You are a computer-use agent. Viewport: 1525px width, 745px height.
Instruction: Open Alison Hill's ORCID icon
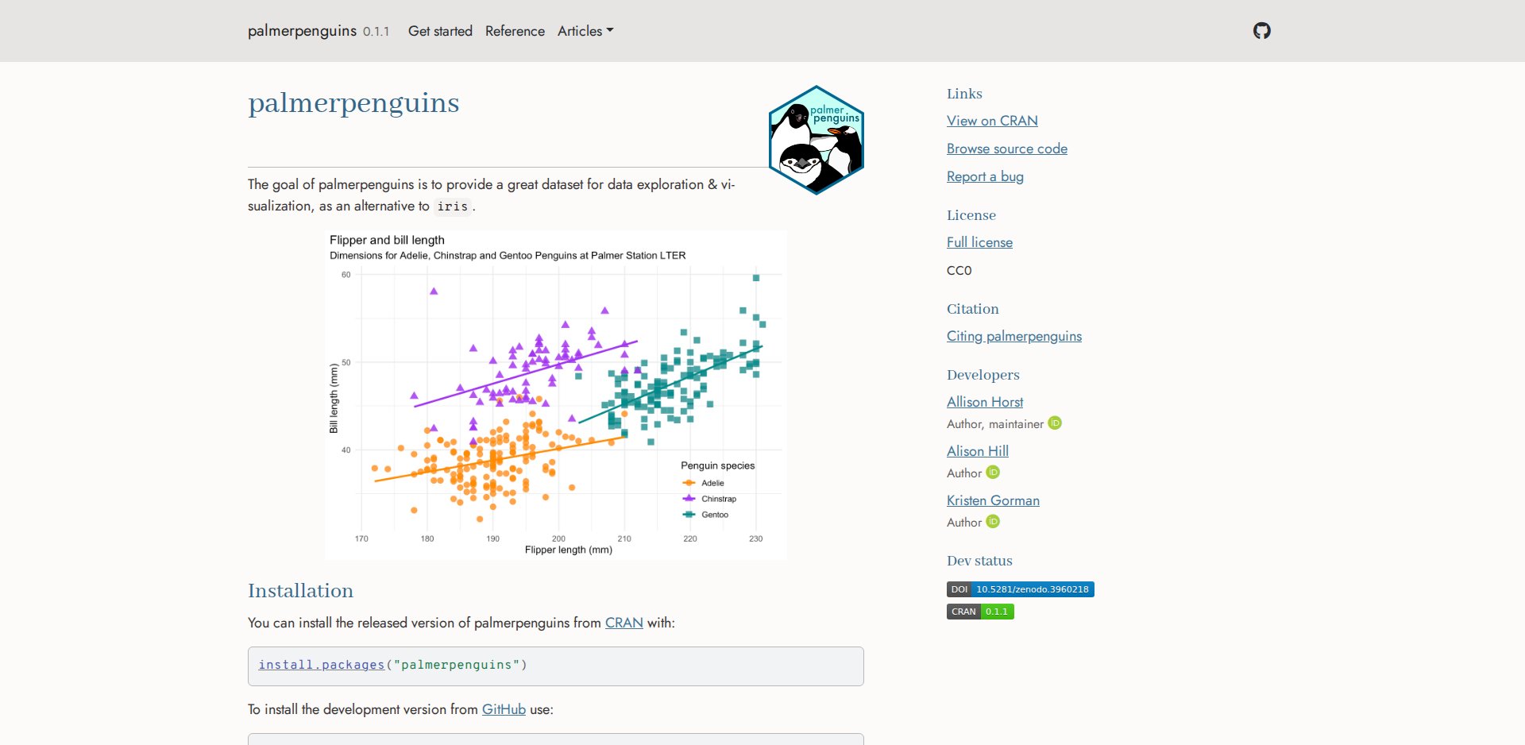point(993,473)
